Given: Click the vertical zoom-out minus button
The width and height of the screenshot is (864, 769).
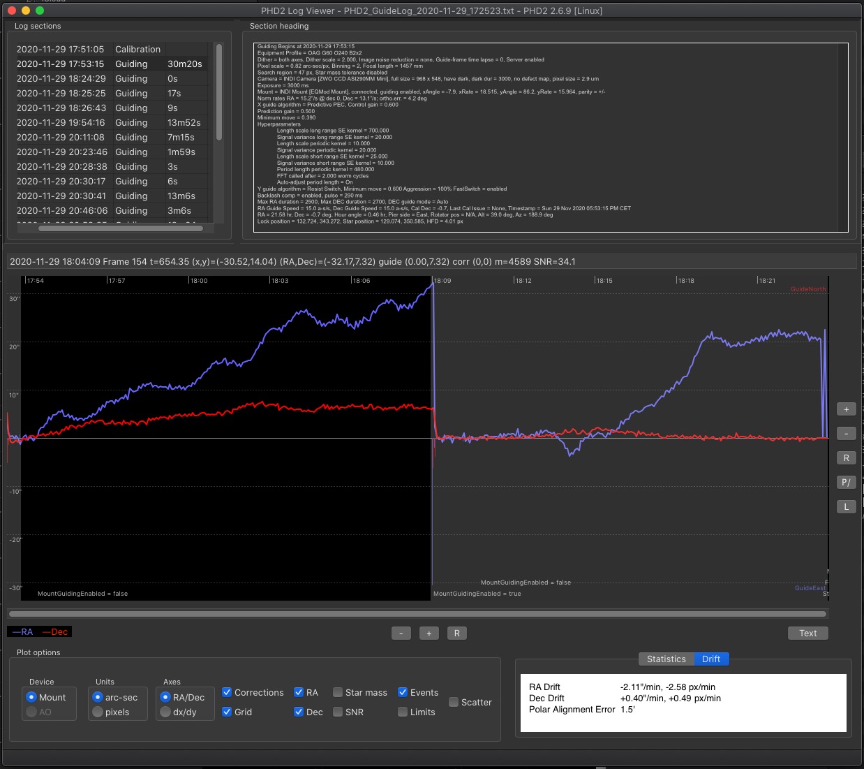Looking at the screenshot, I should 846,434.
